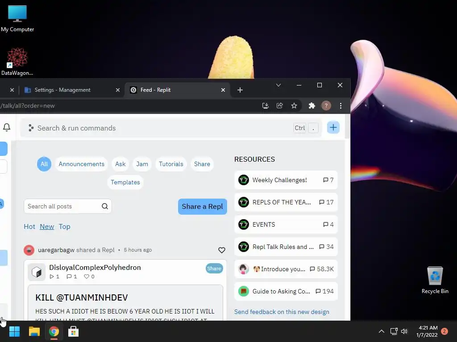Viewport: 457px width, 342px height.
Task: Open a new browser tab with plus
Action: [x=240, y=90]
